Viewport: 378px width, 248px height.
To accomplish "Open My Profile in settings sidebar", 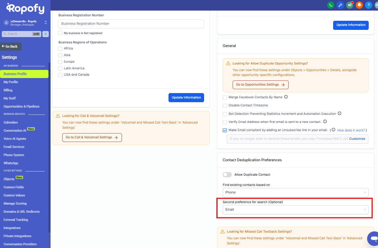I will pos(11,82).
